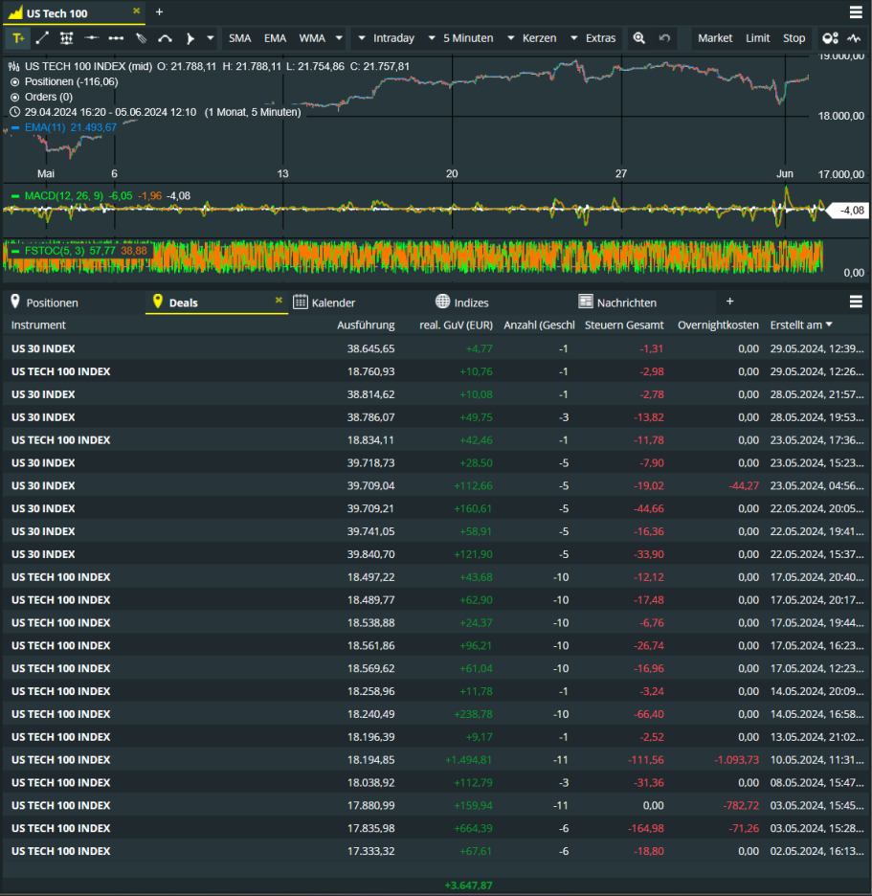Viewport: 872px width, 896px height.
Task: Open the Extras dropdown menu
Action: click(593, 38)
